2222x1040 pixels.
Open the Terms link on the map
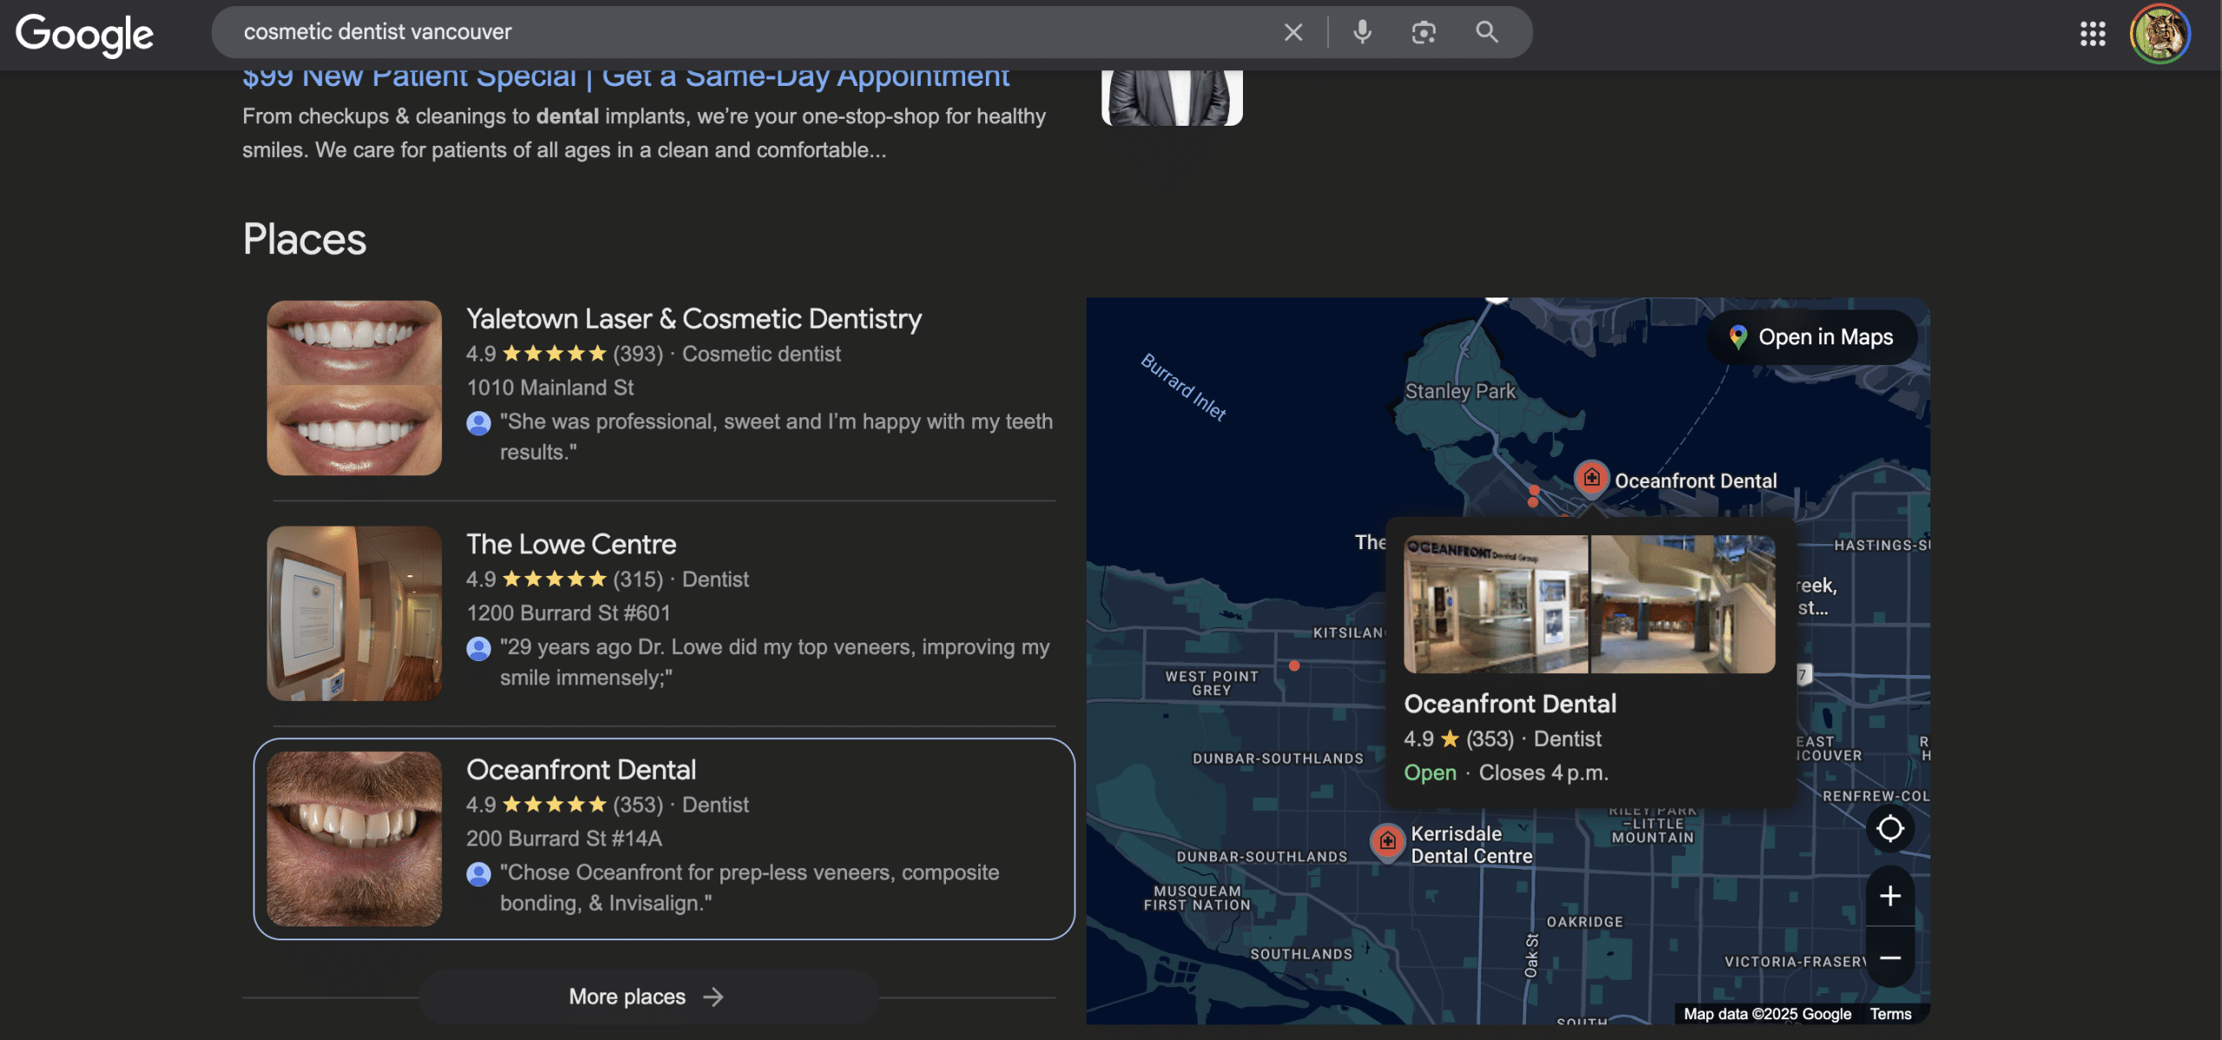[x=1890, y=1013]
